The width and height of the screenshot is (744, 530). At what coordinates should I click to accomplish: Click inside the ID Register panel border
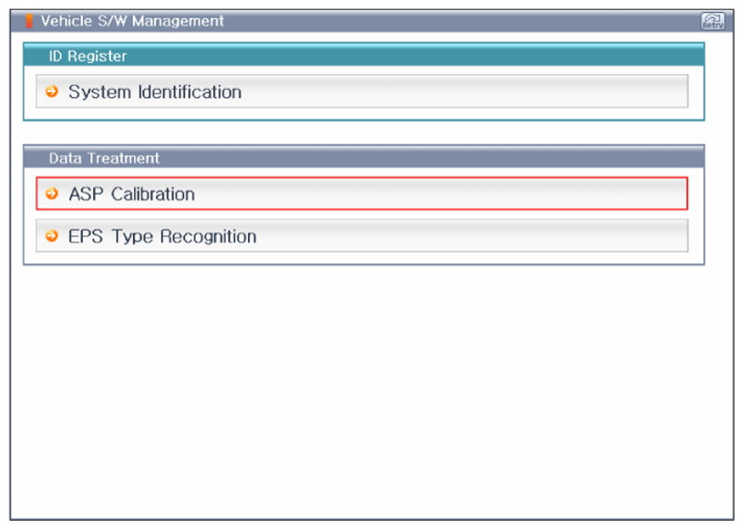[x=364, y=114]
